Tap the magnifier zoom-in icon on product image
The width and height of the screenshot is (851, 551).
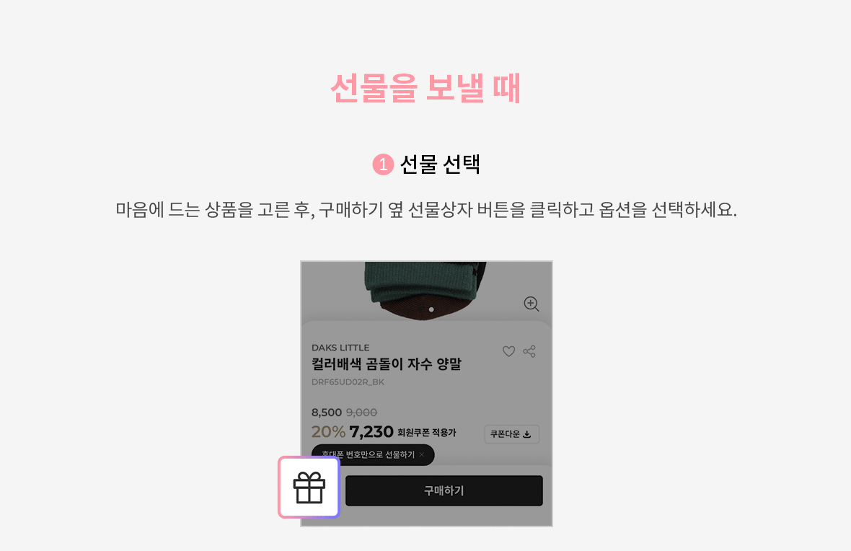tap(531, 304)
